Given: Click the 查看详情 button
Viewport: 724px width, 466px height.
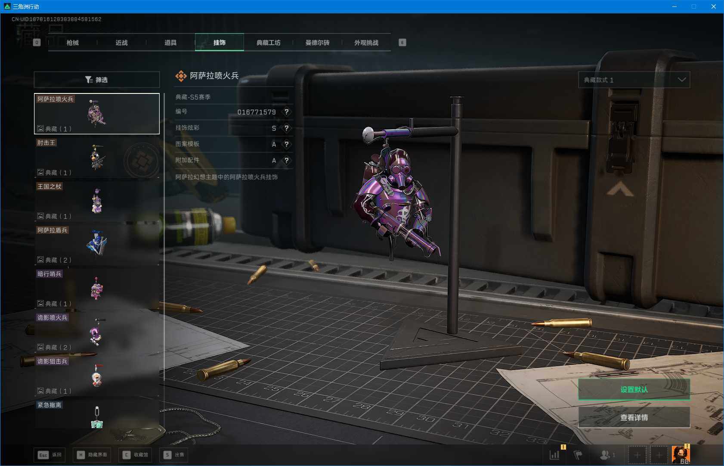Looking at the screenshot, I should pyautogui.click(x=634, y=417).
